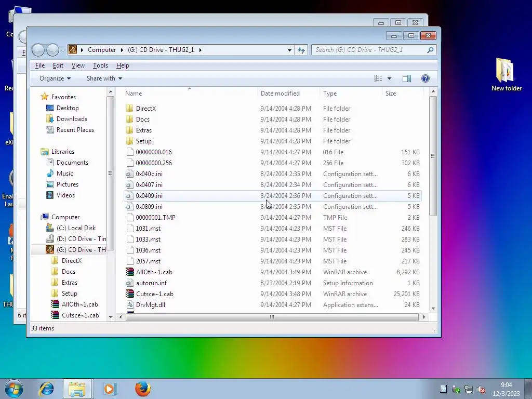Open Recent Places in navigation pane
The width and height of the screenshot is (532, 399).
(x=75, y=129)
